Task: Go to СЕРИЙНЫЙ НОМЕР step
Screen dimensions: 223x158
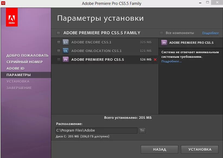Action: pyautogui.click(x=25, y=62)
